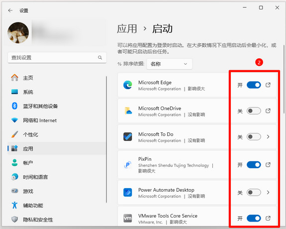Disable VMware Tools Core Service toggle

254,218
